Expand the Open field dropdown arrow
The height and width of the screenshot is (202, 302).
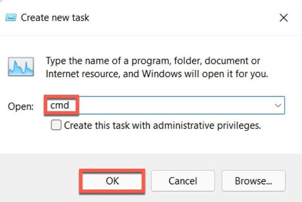278,105
